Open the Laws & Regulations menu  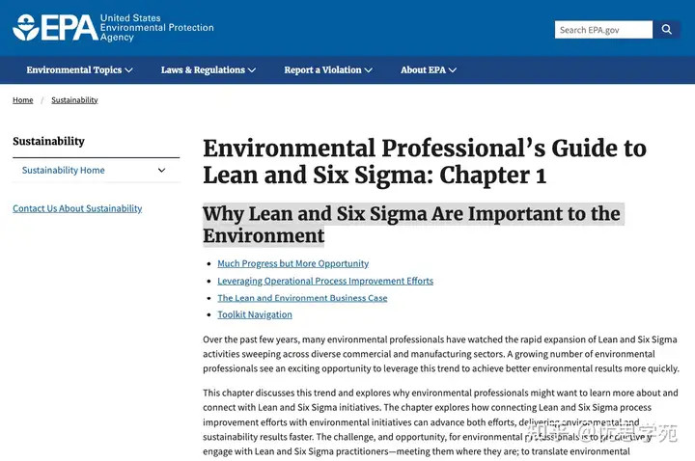(203, 70)
